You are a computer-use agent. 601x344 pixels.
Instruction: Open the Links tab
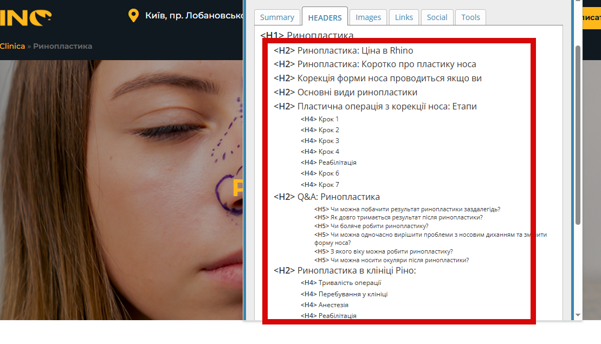[404, 17]
